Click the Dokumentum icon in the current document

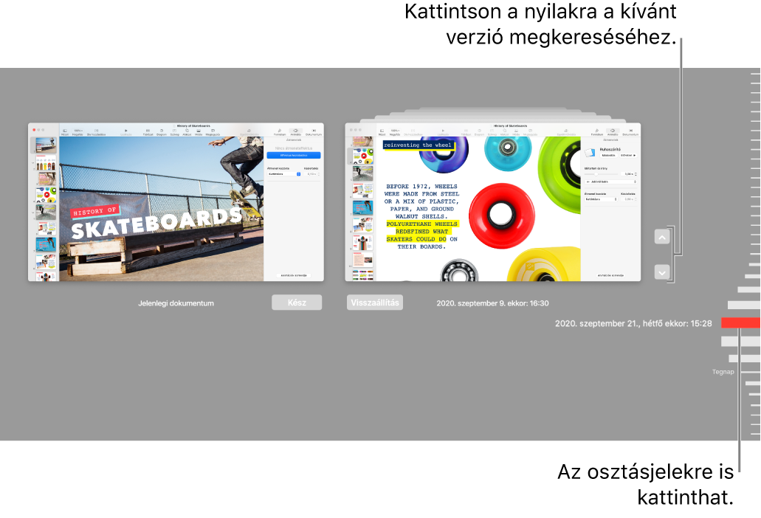(314, 132)
